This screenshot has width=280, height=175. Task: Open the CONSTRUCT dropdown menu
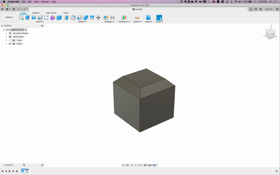click(x=124, y=22)
